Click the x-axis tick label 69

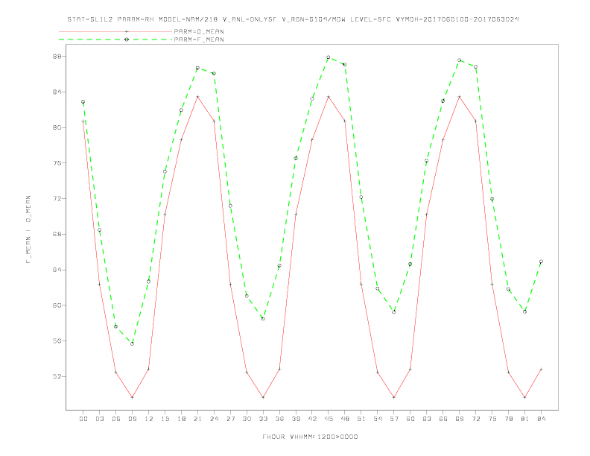point(460,419)
